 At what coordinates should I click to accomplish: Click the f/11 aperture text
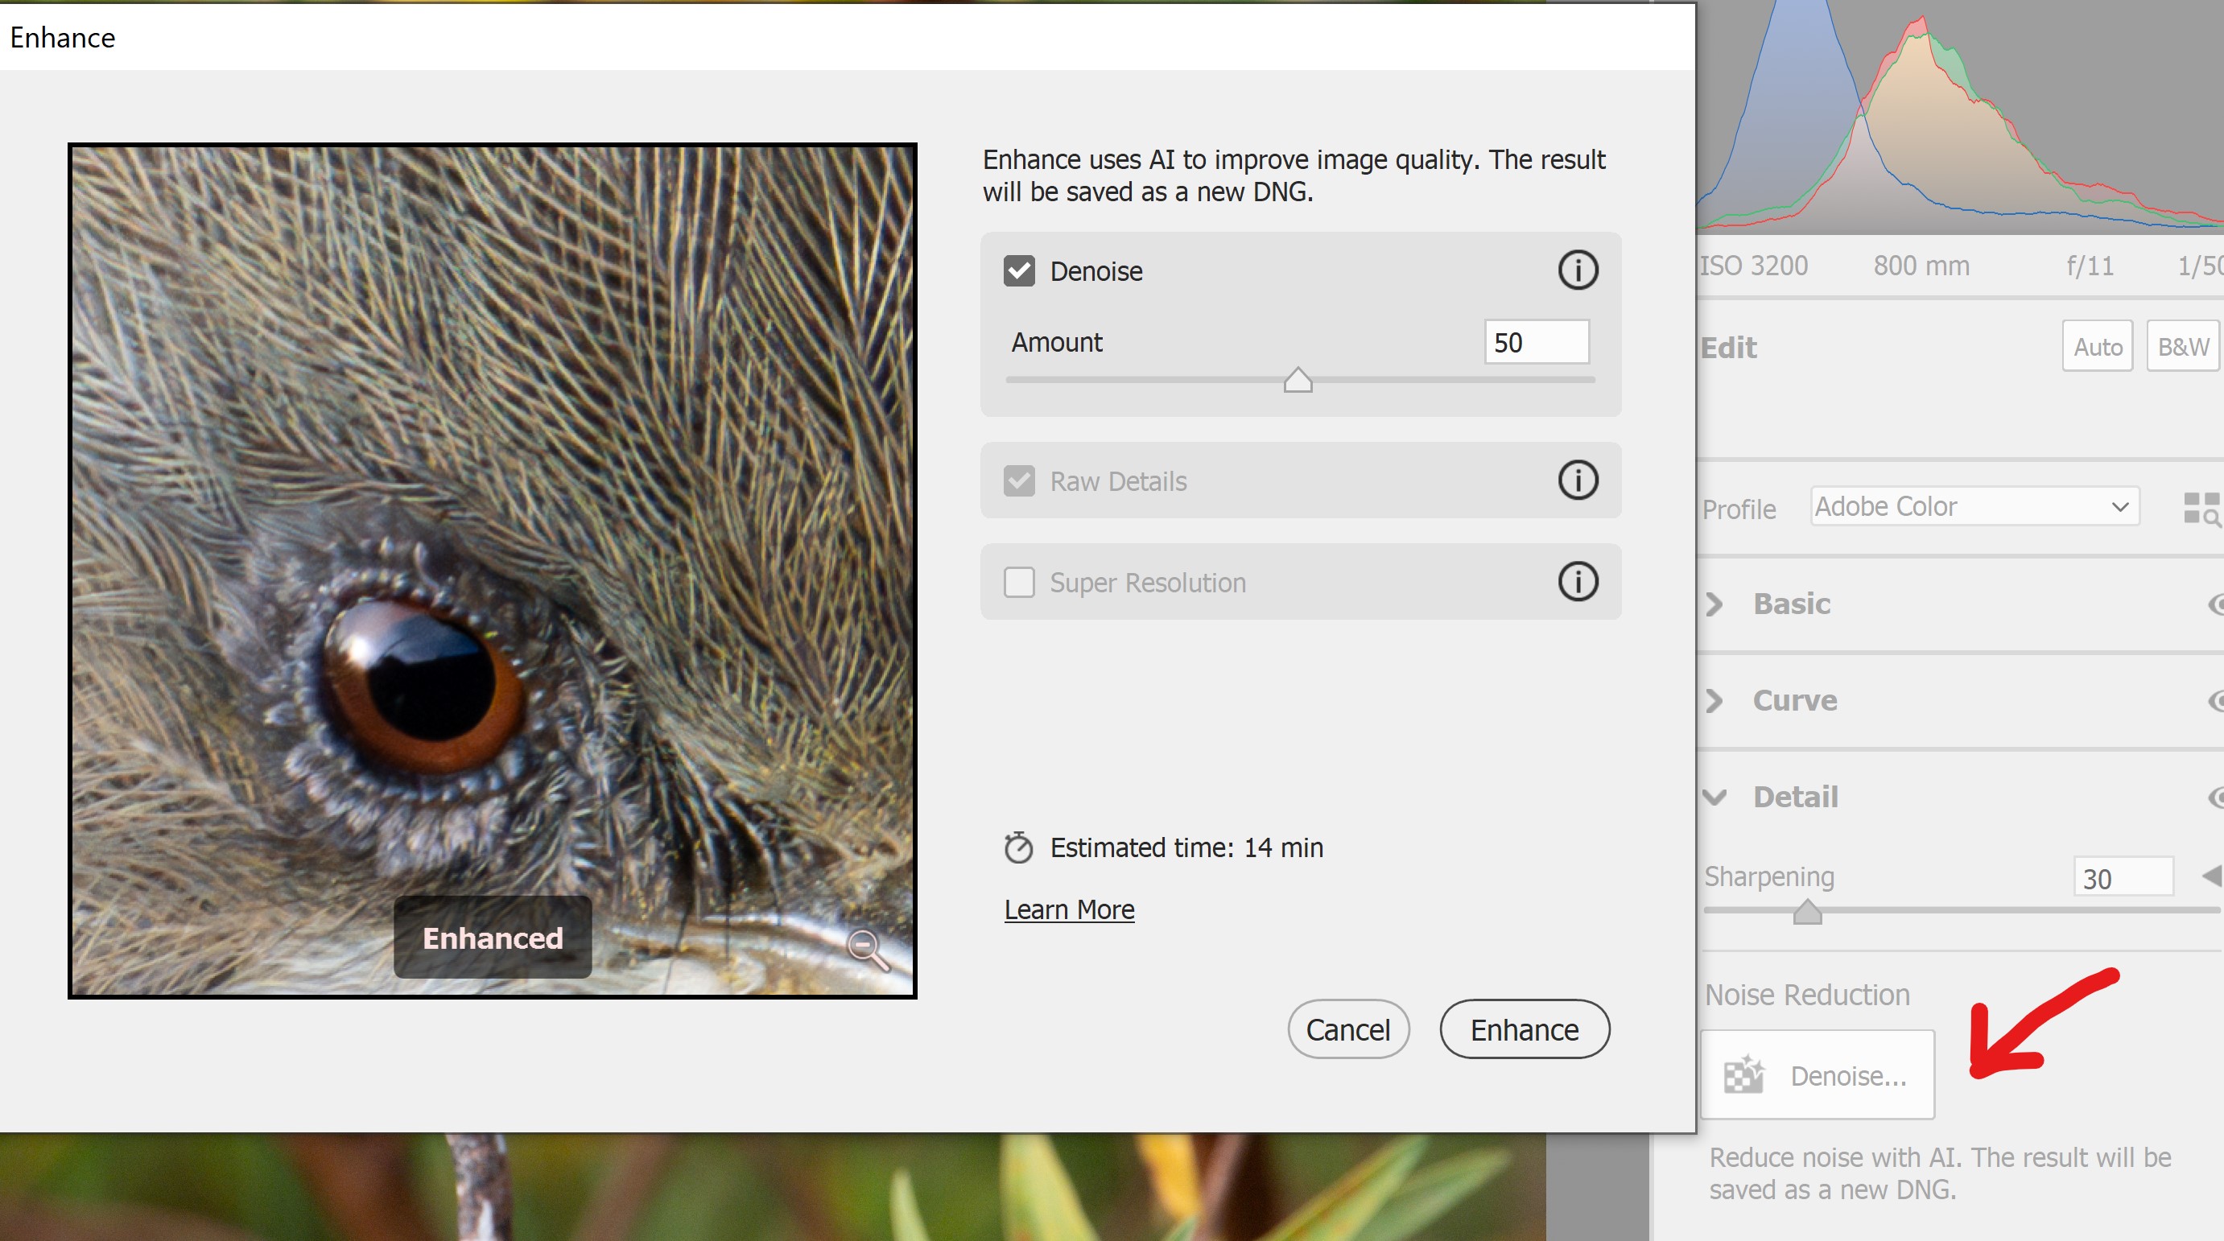tap(2090, 265)
